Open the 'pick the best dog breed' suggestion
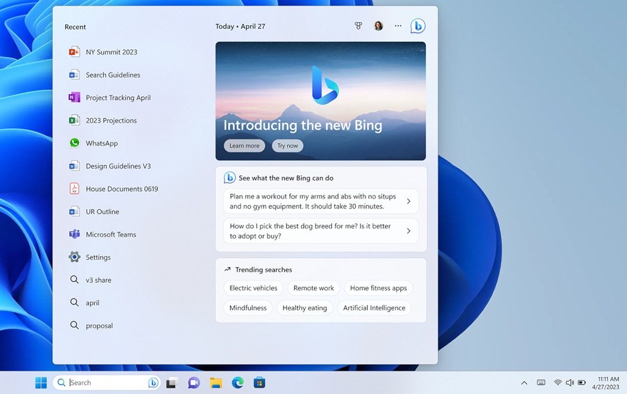The image size is (627, 394). tap(321, 231)
